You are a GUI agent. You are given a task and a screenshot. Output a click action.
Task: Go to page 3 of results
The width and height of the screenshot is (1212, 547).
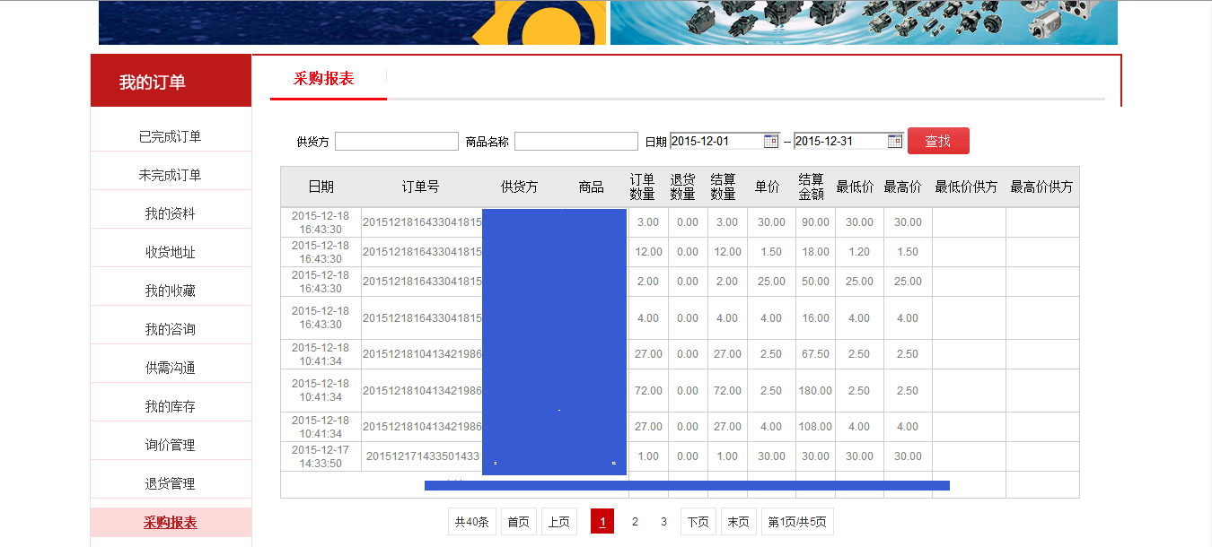[663, 522]
